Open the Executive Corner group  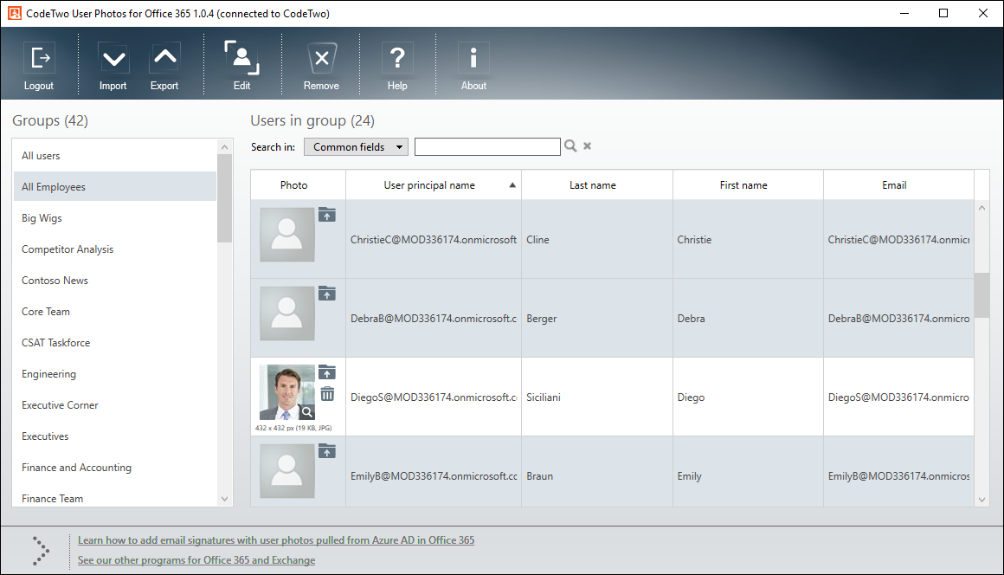click(115, 405)
